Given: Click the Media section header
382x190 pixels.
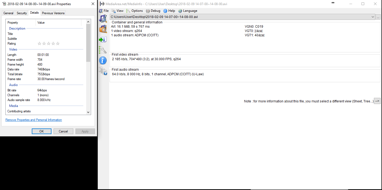Looking at the screenshot, I should click(x=14, y=106).
